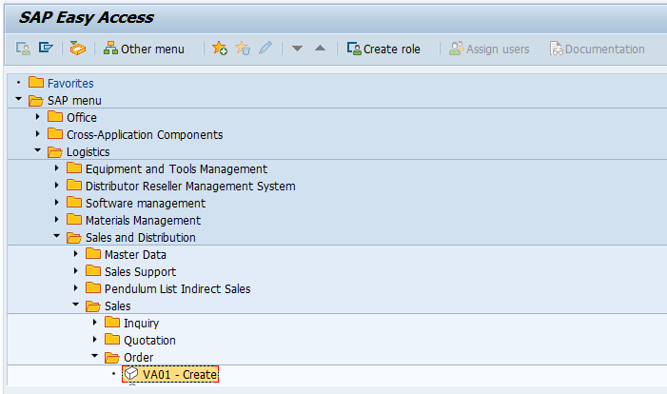Open the Other menu button
The image size is (667, 394).
coord(144,49)
